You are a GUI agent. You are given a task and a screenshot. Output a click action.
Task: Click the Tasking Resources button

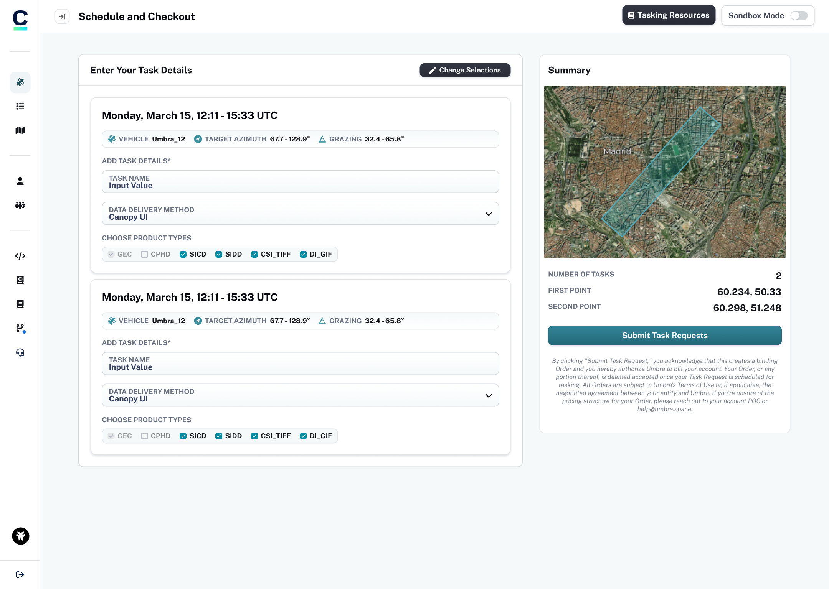pos(669,15)
